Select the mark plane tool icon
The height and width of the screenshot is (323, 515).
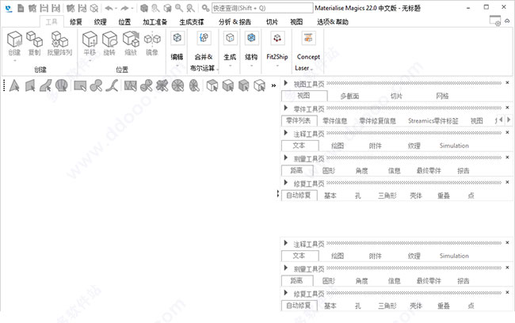[30, 85]
